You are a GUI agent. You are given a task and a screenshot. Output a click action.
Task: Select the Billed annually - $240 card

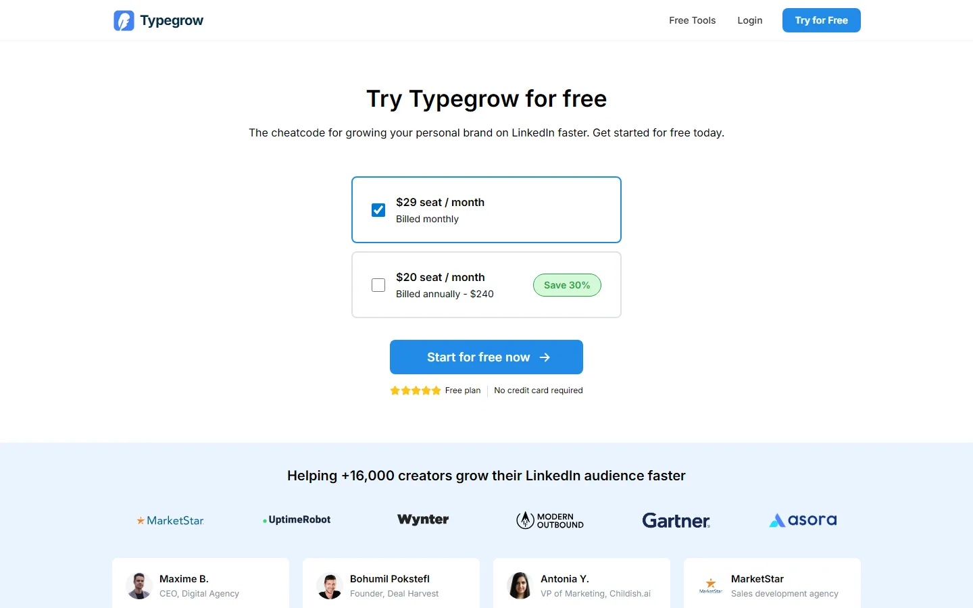(x=487, y=284)
